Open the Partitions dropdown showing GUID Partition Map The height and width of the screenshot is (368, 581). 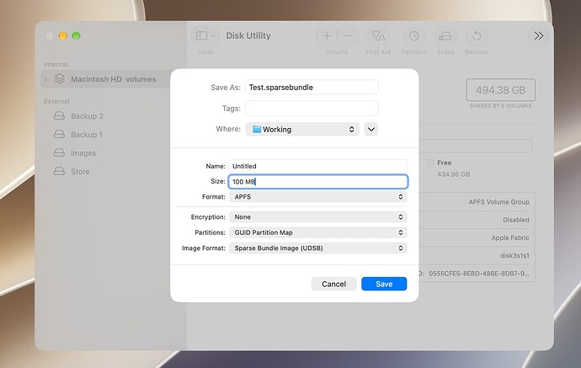click(x=318, y=232)
